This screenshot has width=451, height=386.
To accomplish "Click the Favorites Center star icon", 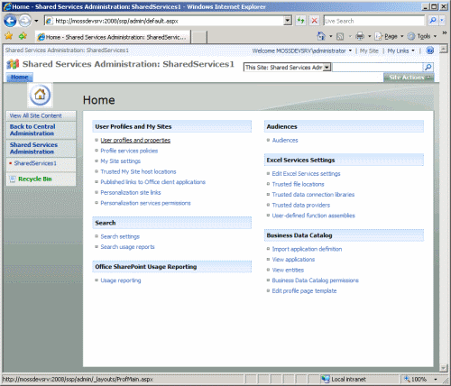I will coord(9,36).
